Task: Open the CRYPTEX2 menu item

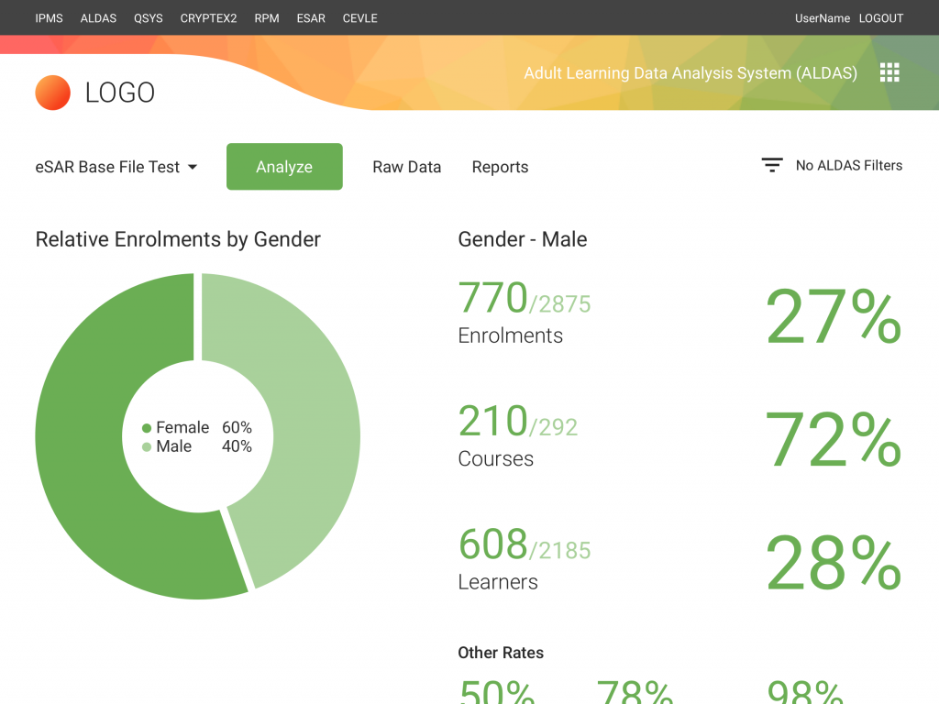Action: pos(208,17)
